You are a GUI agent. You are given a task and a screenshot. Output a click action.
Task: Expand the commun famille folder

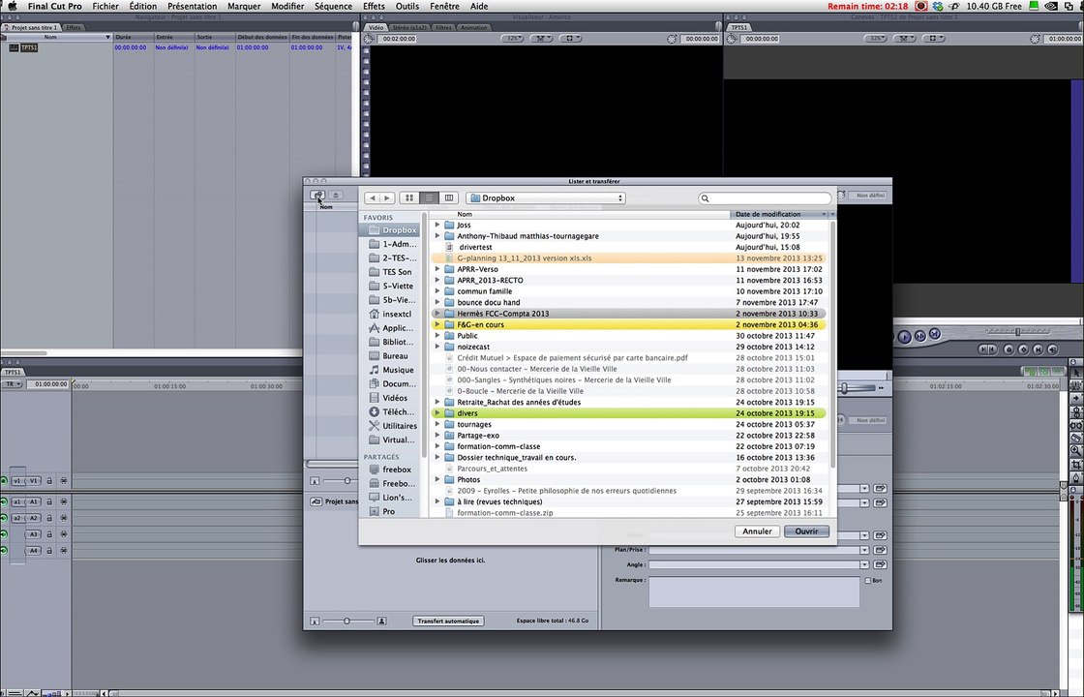[437, 291]
